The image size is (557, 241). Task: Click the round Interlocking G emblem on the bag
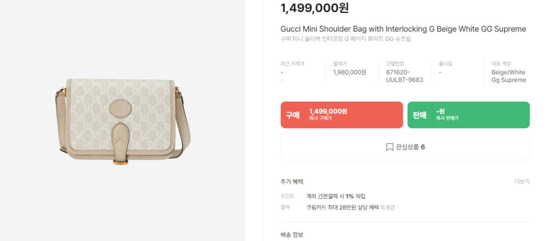tap(118, 110)
